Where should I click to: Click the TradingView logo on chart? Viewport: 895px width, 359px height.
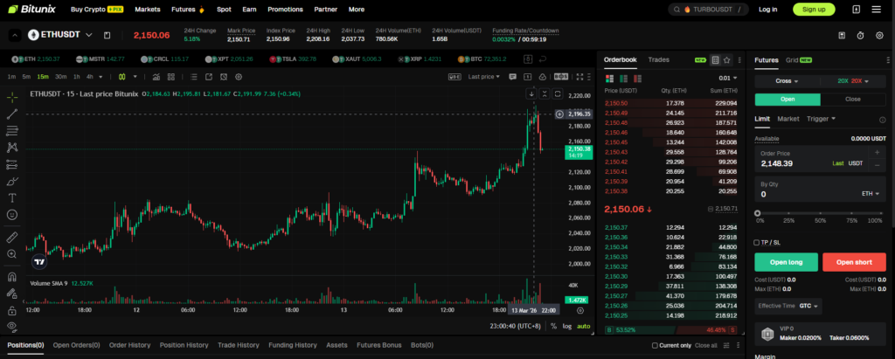38,262
